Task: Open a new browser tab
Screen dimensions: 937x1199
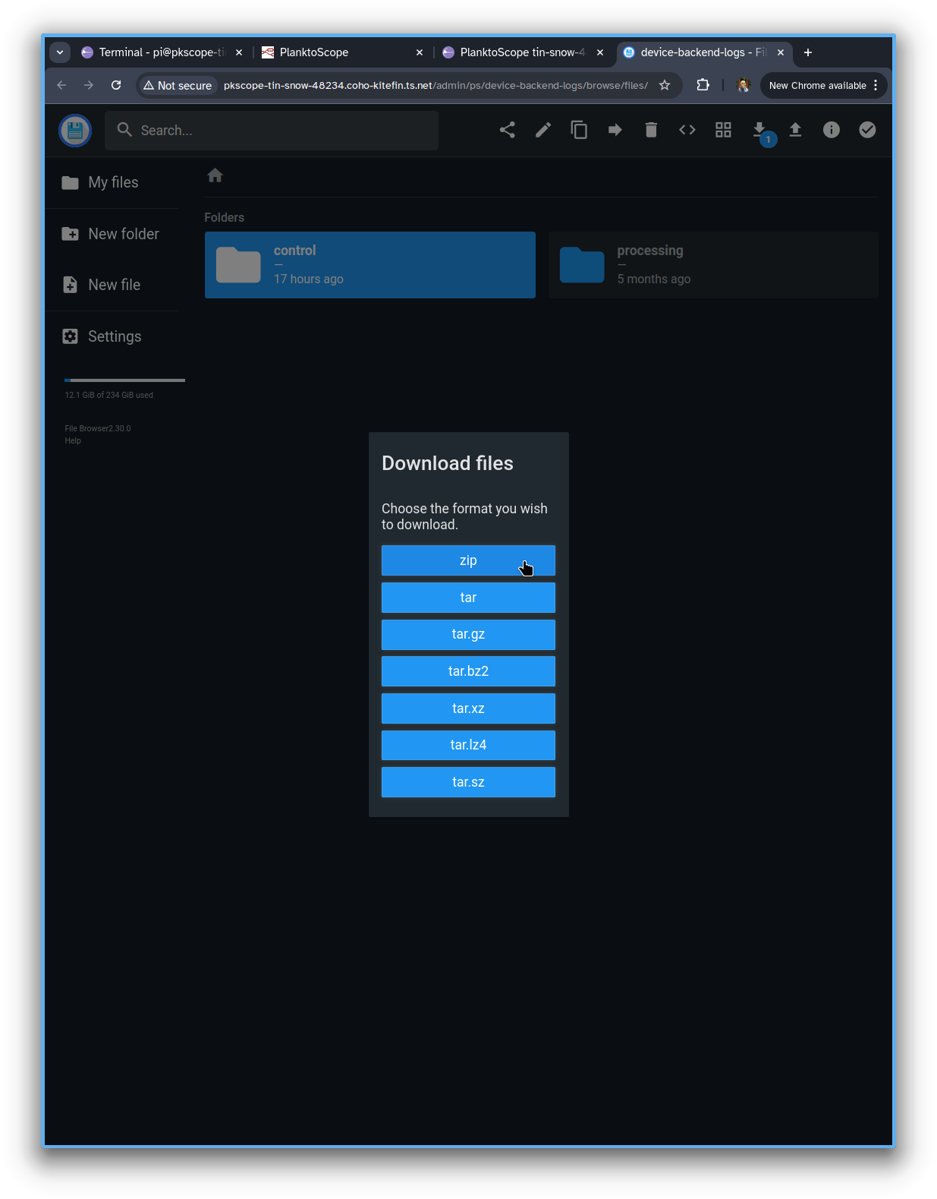Action: pos(808,52)
